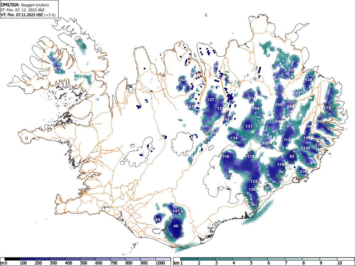Click the visibility value 122 on the map
The height and width of the screenshot is (266, 355).
(254, 181)
